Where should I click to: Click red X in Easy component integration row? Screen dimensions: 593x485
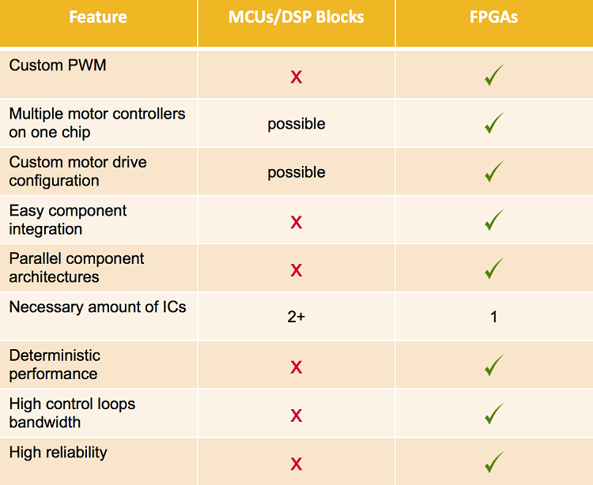click(x=296, y=222)
